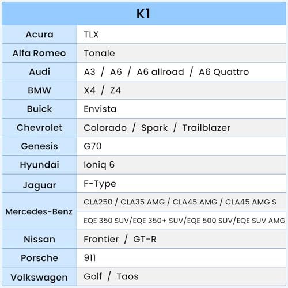This screenshot has height=288, width=288.
Task: Click the A6 Quattro model
Action: coord(224,72)
